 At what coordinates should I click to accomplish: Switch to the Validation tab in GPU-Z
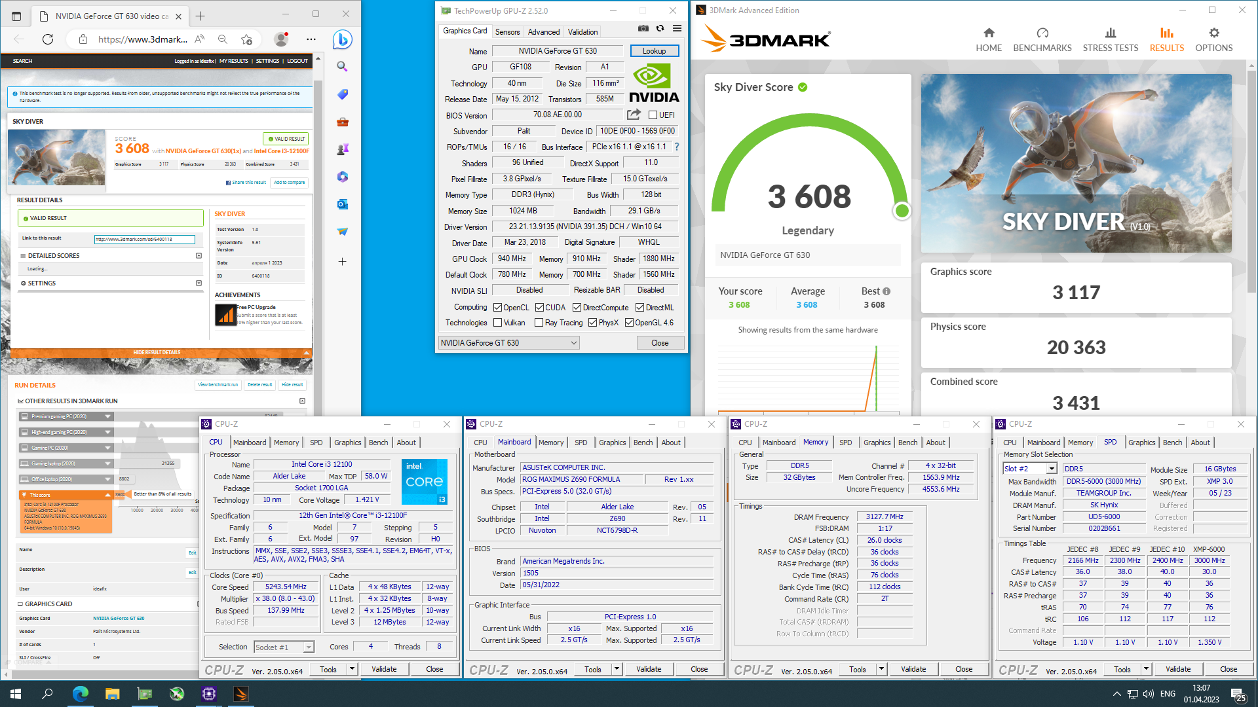pyautogui.click(x=582, y=31)
